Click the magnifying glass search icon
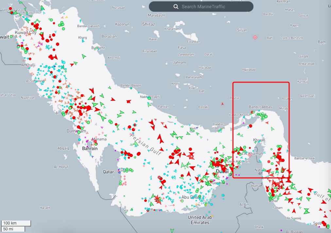 pos(176,7)
